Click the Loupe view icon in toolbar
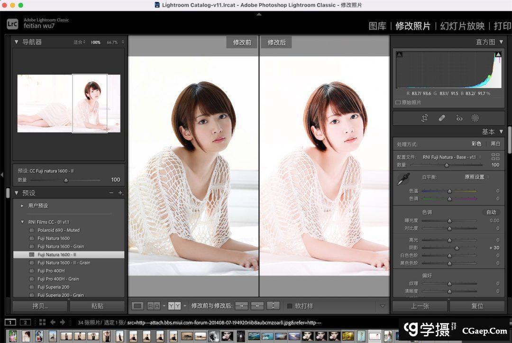 [137, 306]
